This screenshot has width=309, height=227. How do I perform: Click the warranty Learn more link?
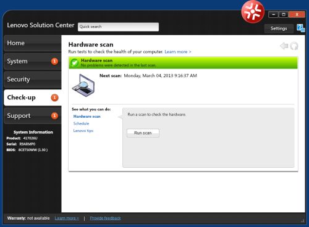click(67, 218)
